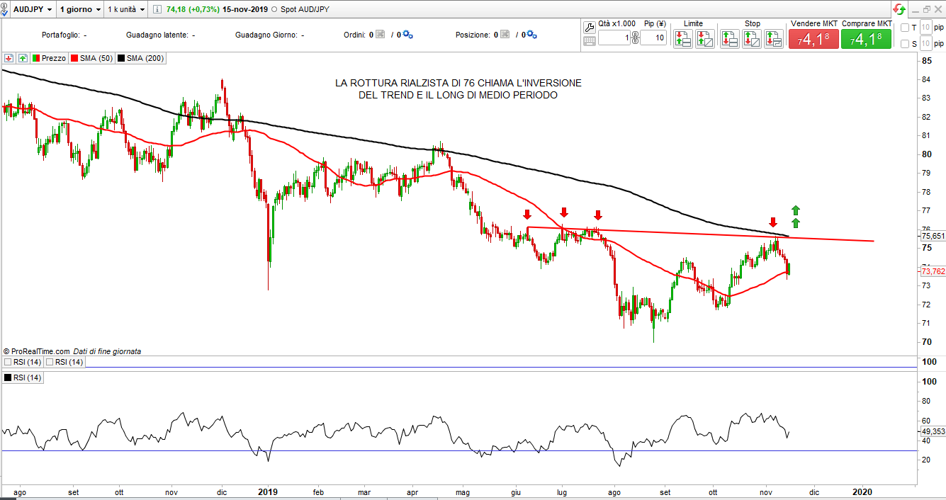
Task: Click the keyboard icon below the wrench
Action: [589, 41]
